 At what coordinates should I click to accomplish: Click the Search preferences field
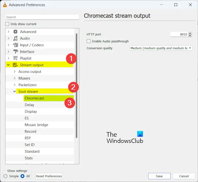click(x=42, y=17)
